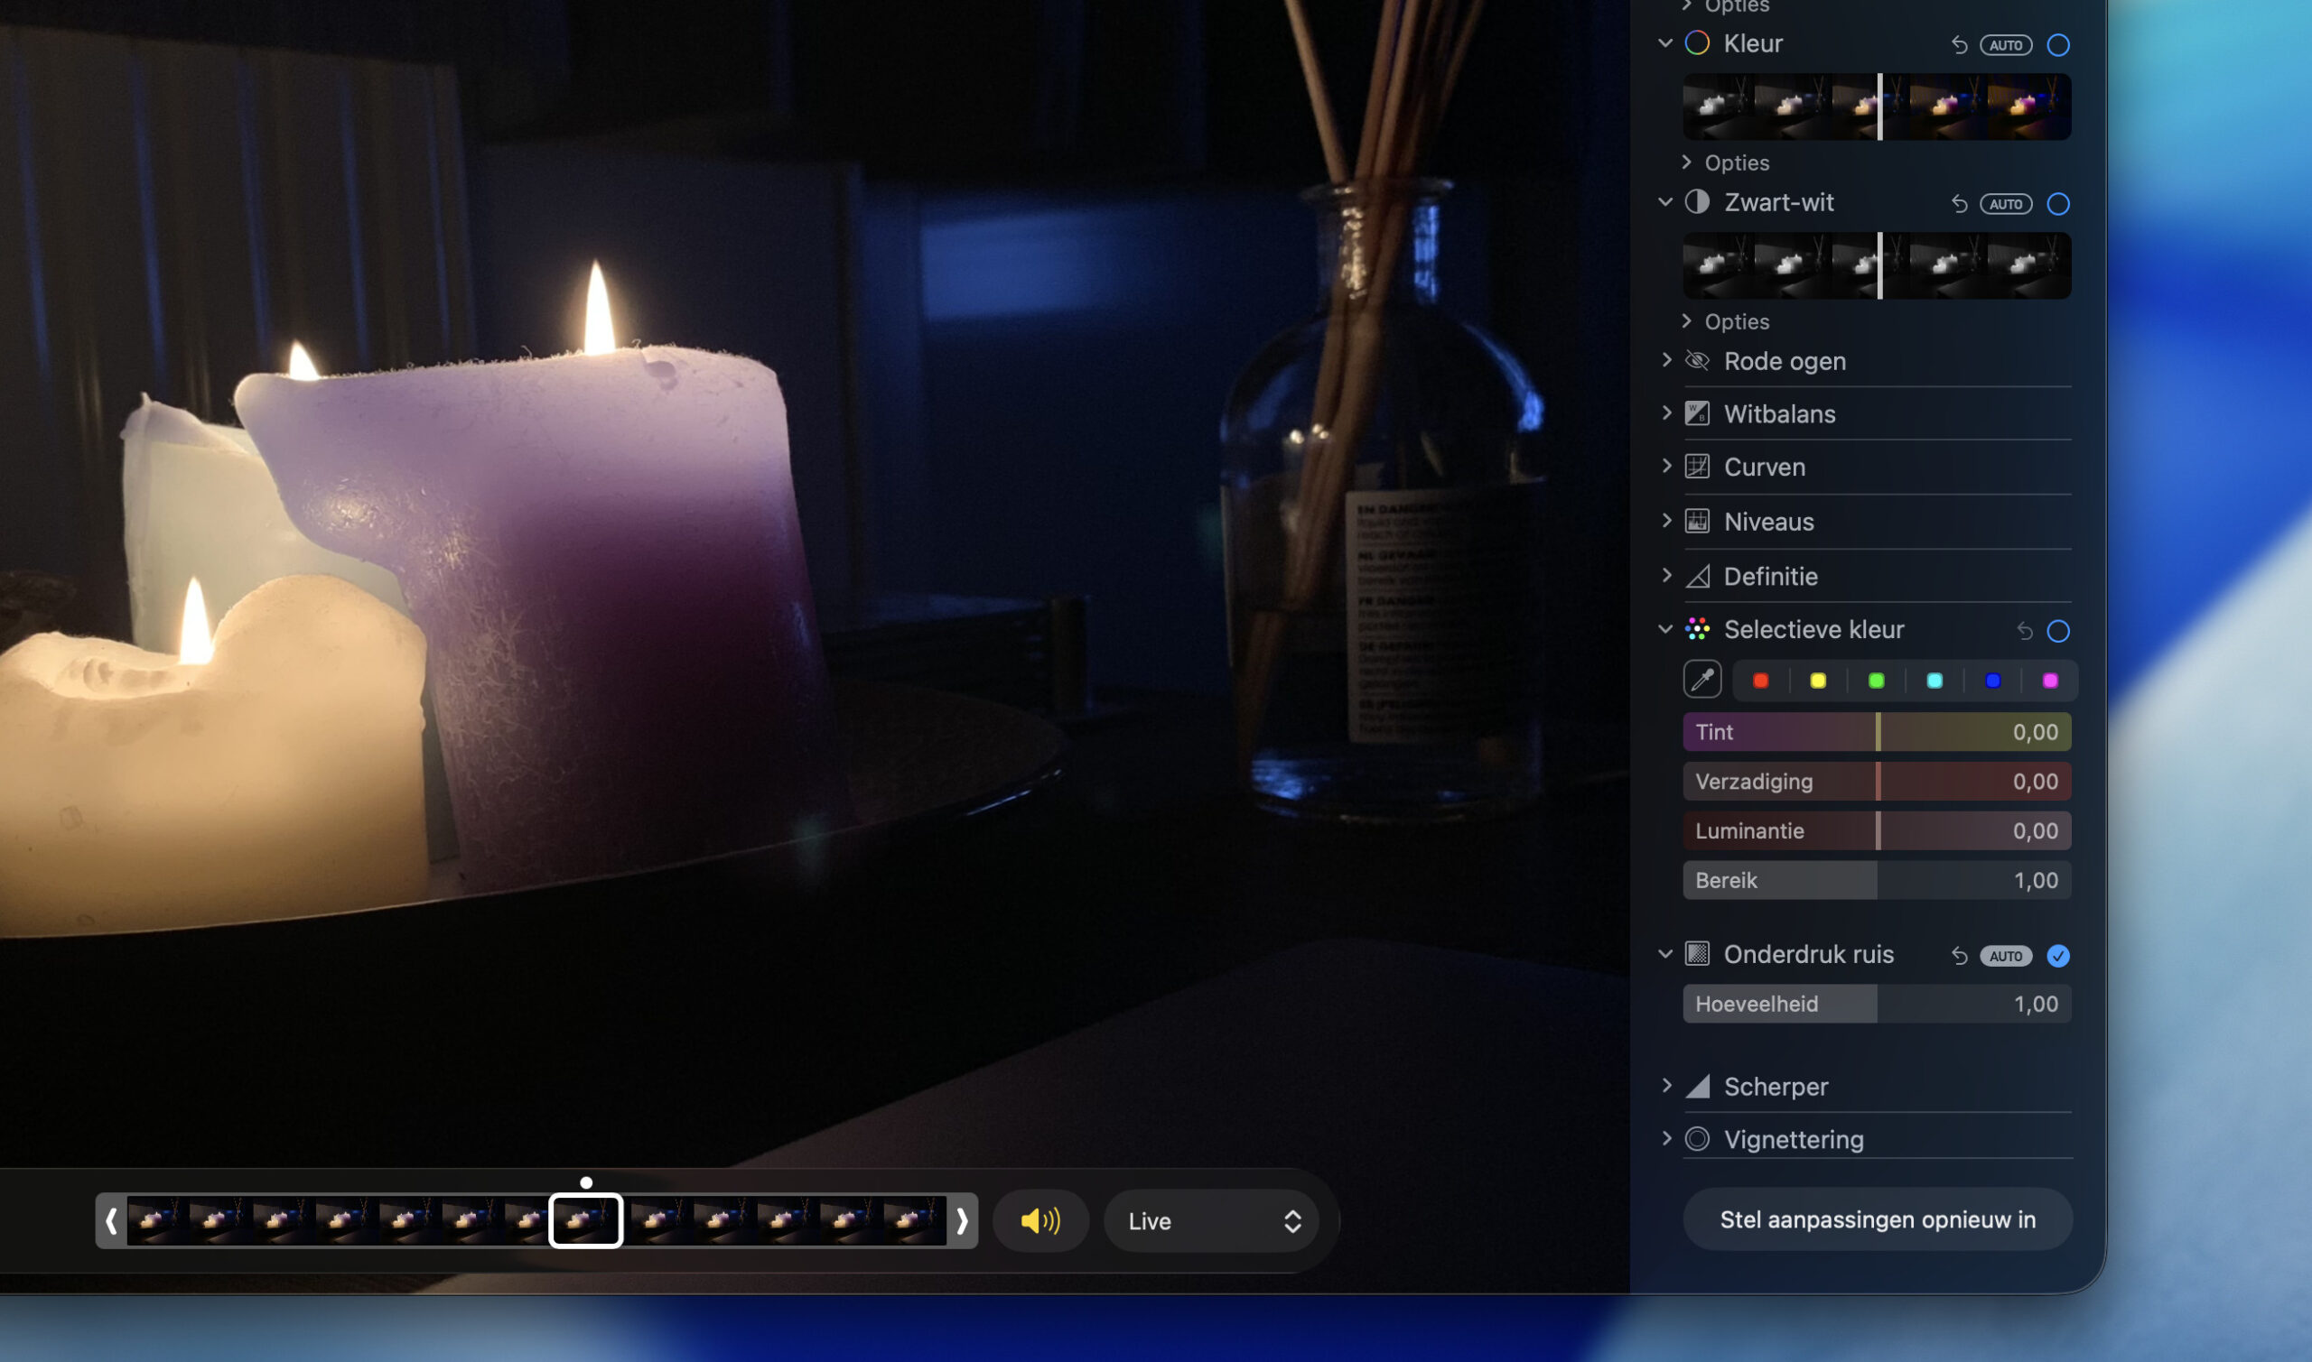Click the Verzadiging slider
The image size is (2312, 1362).
[x=1876, y=782]
